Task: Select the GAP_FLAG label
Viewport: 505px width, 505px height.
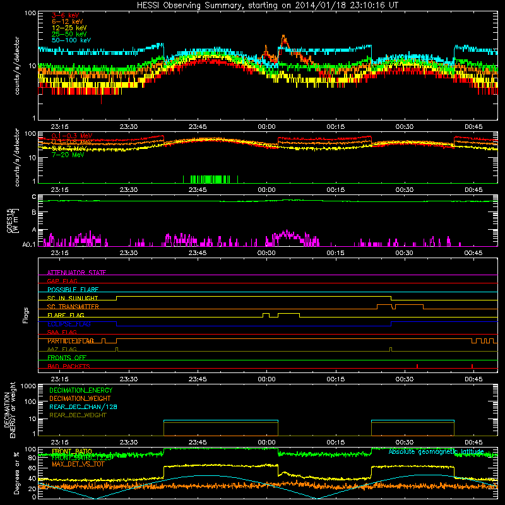Action: coord(62,281)
